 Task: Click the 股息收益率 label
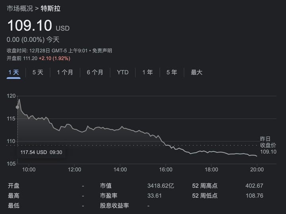(x=114, y=206)
